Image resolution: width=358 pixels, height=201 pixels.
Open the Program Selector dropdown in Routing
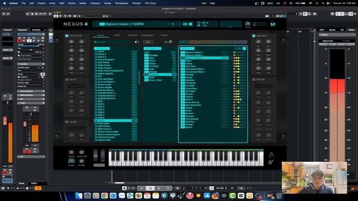pyautogui.click(x=31, y=80)
